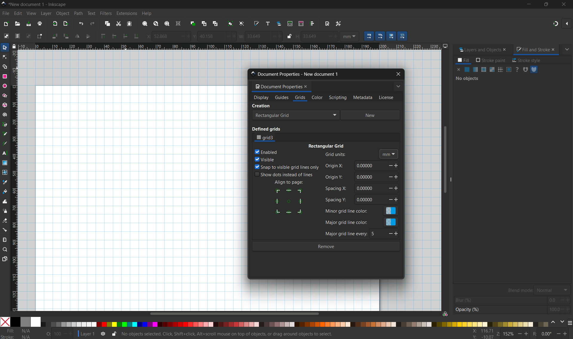Select the 3D box tool

[5, 105]
